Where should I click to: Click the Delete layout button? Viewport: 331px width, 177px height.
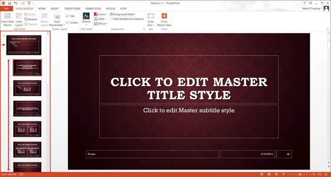click(x=30, y=14)
